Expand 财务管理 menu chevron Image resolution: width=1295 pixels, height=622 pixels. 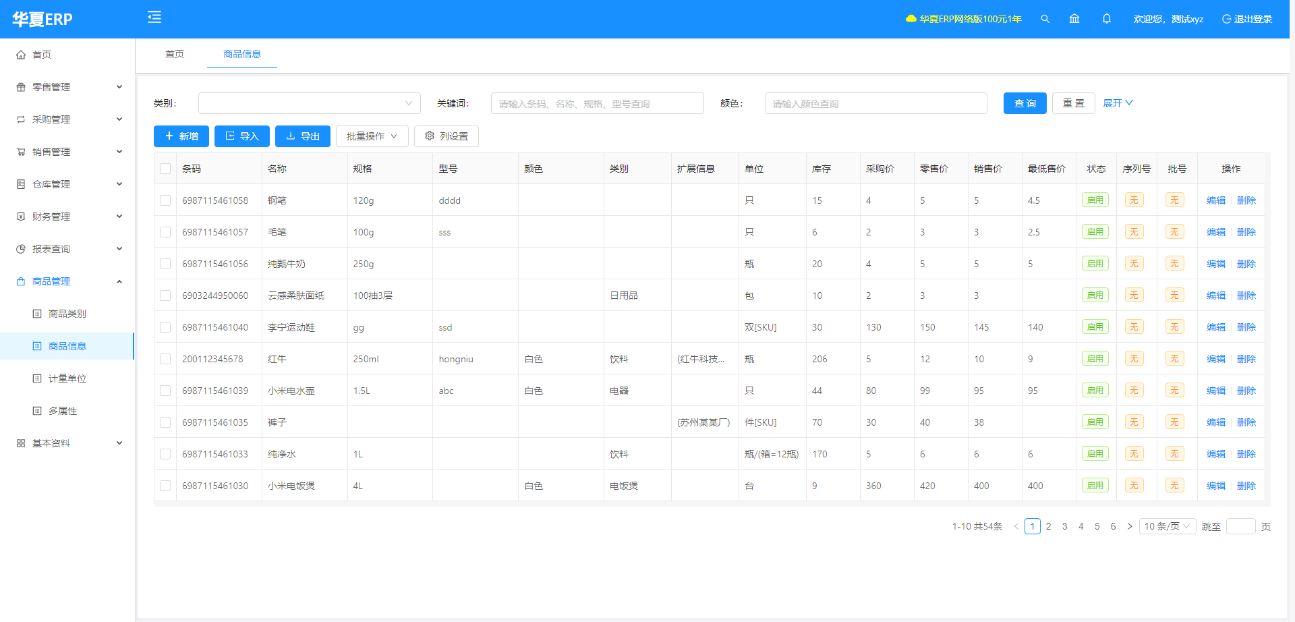[119, 217]
